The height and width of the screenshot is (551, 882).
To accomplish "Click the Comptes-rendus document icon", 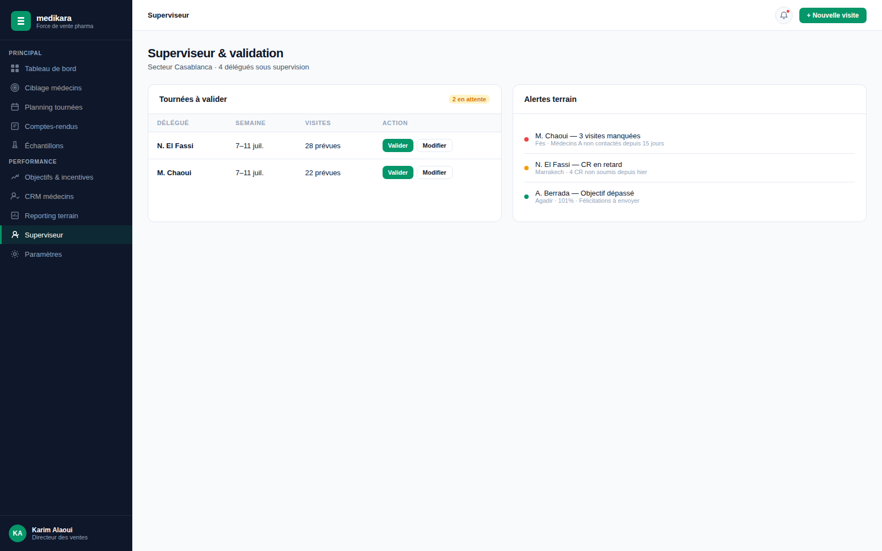I will point(15,126).
